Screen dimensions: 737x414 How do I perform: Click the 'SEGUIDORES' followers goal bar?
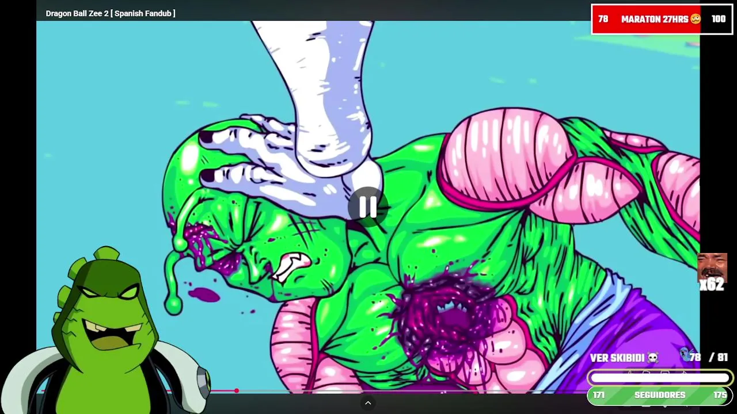tap(660, 395)
